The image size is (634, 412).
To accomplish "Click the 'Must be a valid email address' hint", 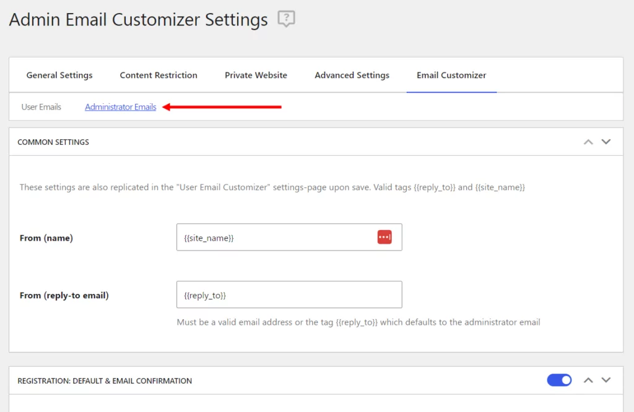I will tap(358, 322).
